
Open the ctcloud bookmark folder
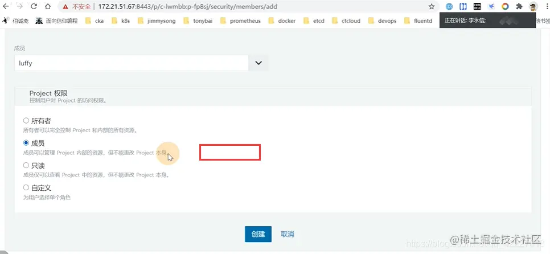click(346, 21)
